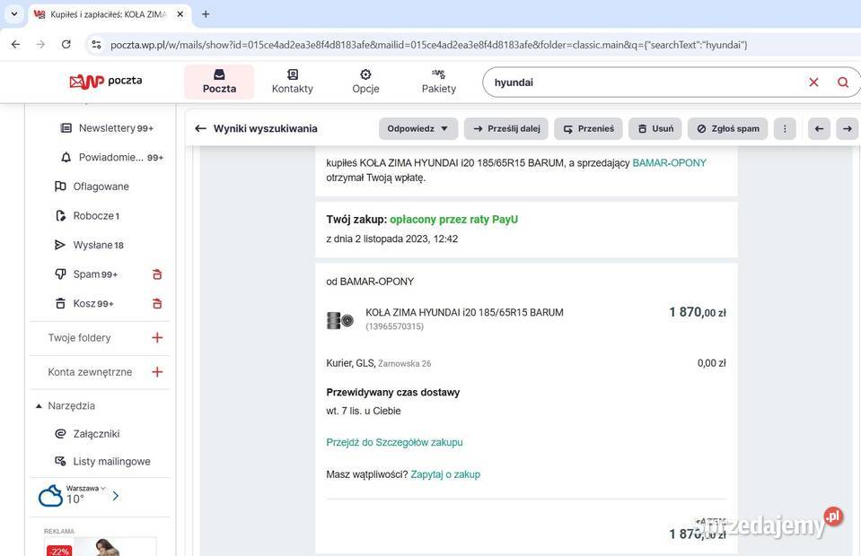Select the order number (13965570315)
The image size is (861, 556).
(x=395, y=326)
